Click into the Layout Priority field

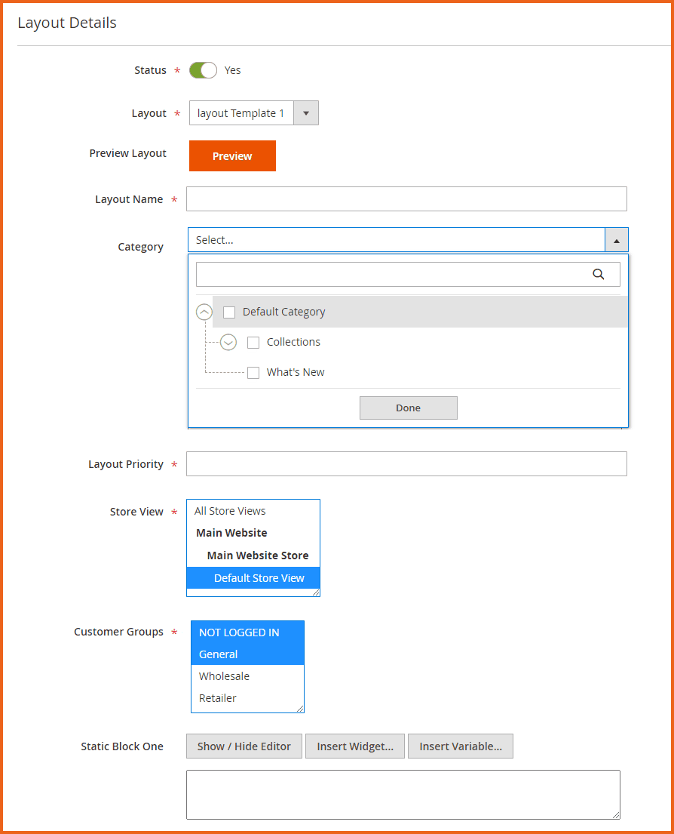pos(406,464)
